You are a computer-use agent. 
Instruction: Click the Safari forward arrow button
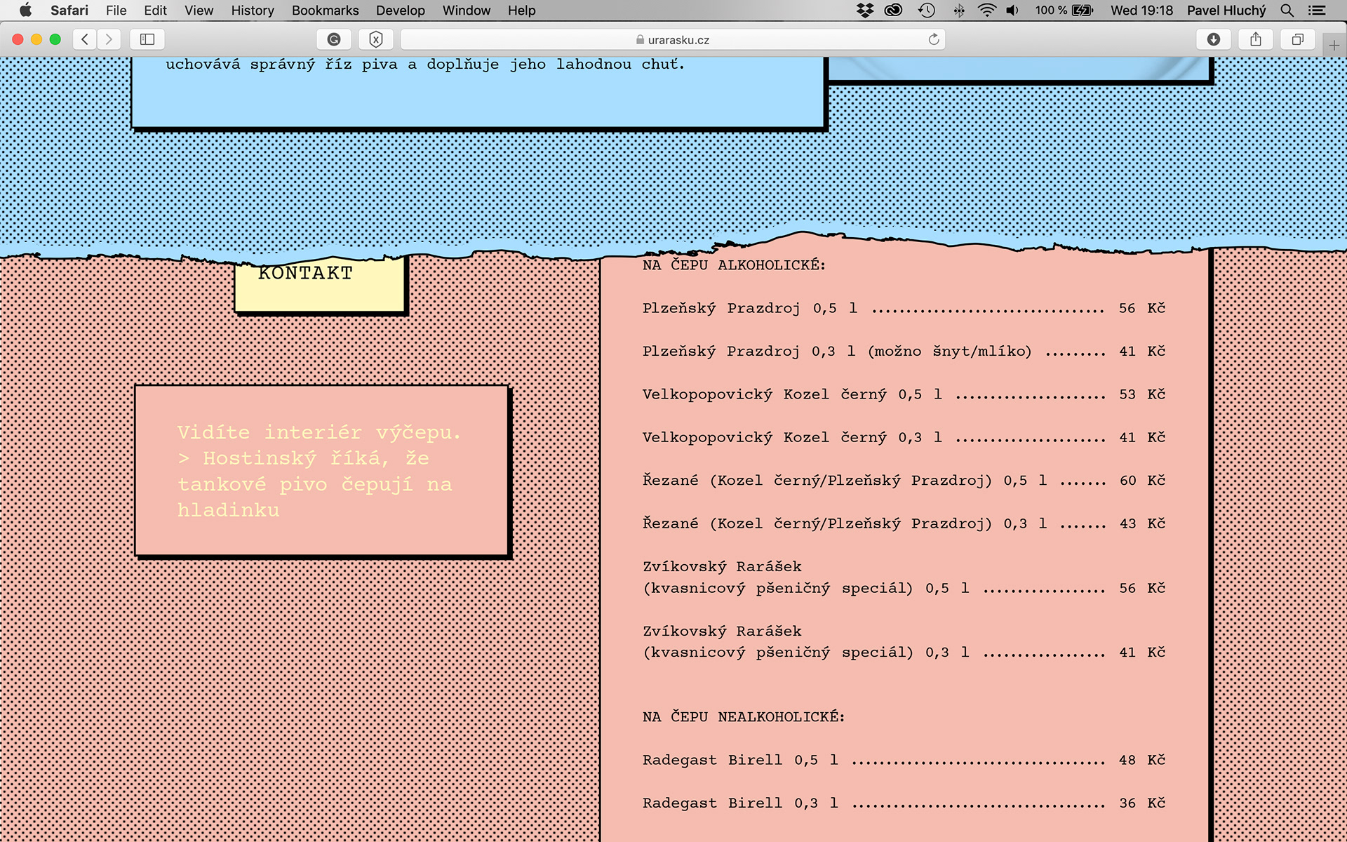pyautogui.click(x=109, y=39)
